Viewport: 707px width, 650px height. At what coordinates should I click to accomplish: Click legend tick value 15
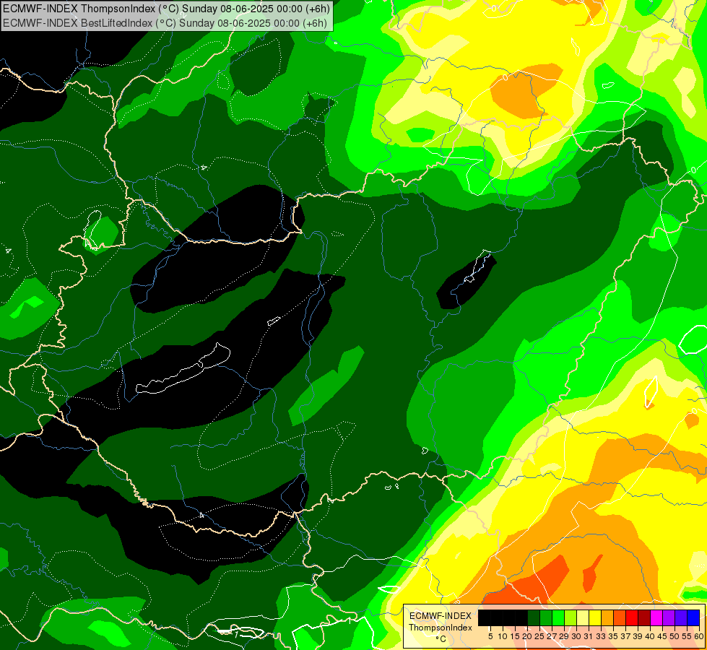click(x=515, y=636)
